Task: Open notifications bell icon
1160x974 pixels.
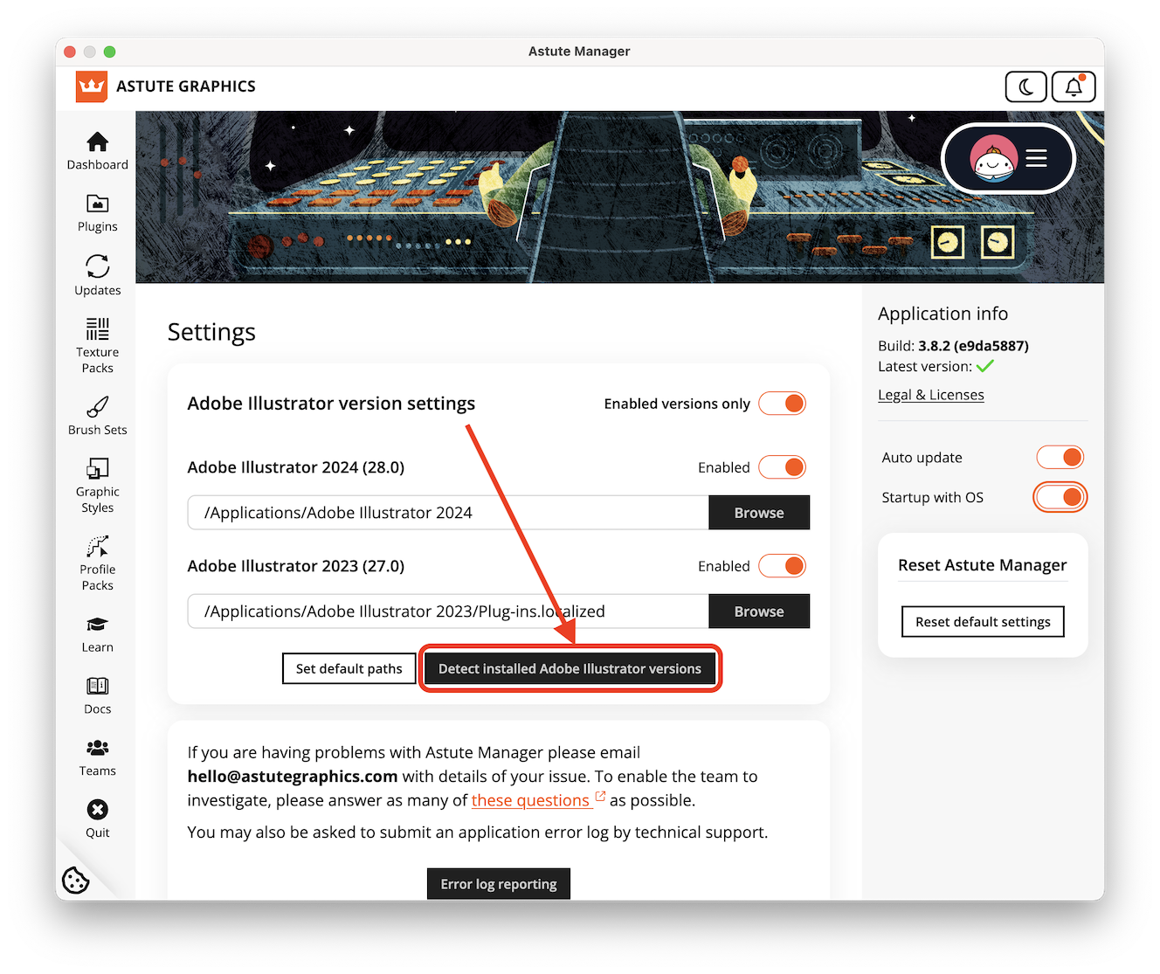Action: (1073, 87)
